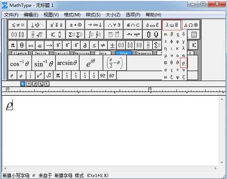
Task: Insert the arcsinθ expression
Action: tap(67, 63)
